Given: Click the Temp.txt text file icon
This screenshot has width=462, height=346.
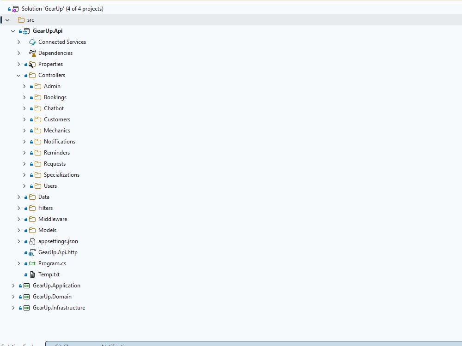Looking at the screenshot, I should point(32,274).
